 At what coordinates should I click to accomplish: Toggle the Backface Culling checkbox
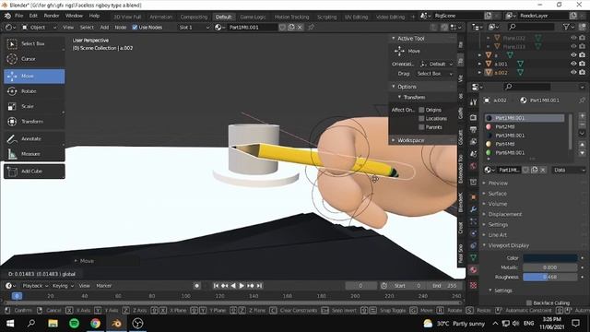pos(529,303)
